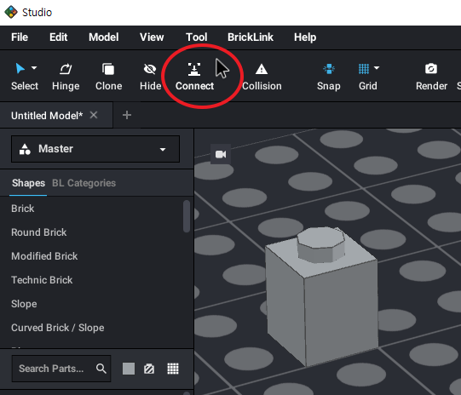Select the gray 1x1 brick in viewport
The height and width of the screenshot is (395, 461).
(x=321, y=296)
